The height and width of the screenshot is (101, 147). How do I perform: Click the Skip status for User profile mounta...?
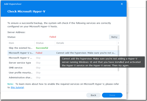38,72
